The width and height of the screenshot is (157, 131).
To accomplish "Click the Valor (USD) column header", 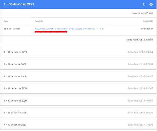I will [x=148, y=21].
